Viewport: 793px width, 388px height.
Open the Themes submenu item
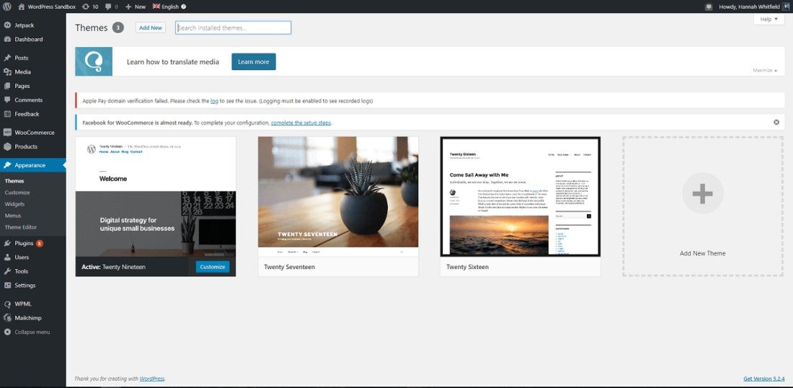tap(14, 181)
